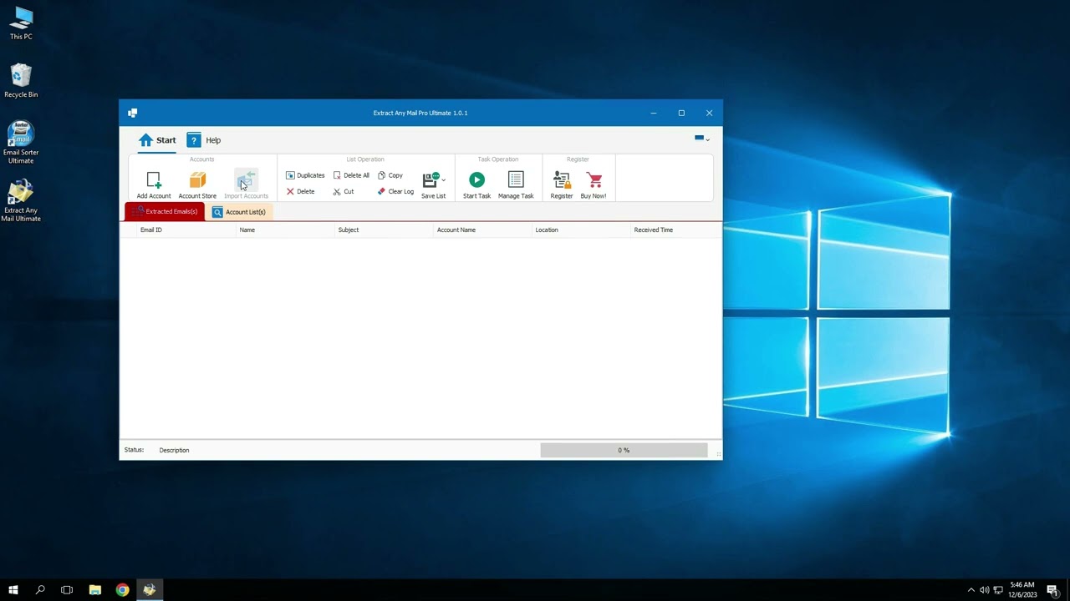
Task: Copy the selected list entries
Action: pos(390,175)
